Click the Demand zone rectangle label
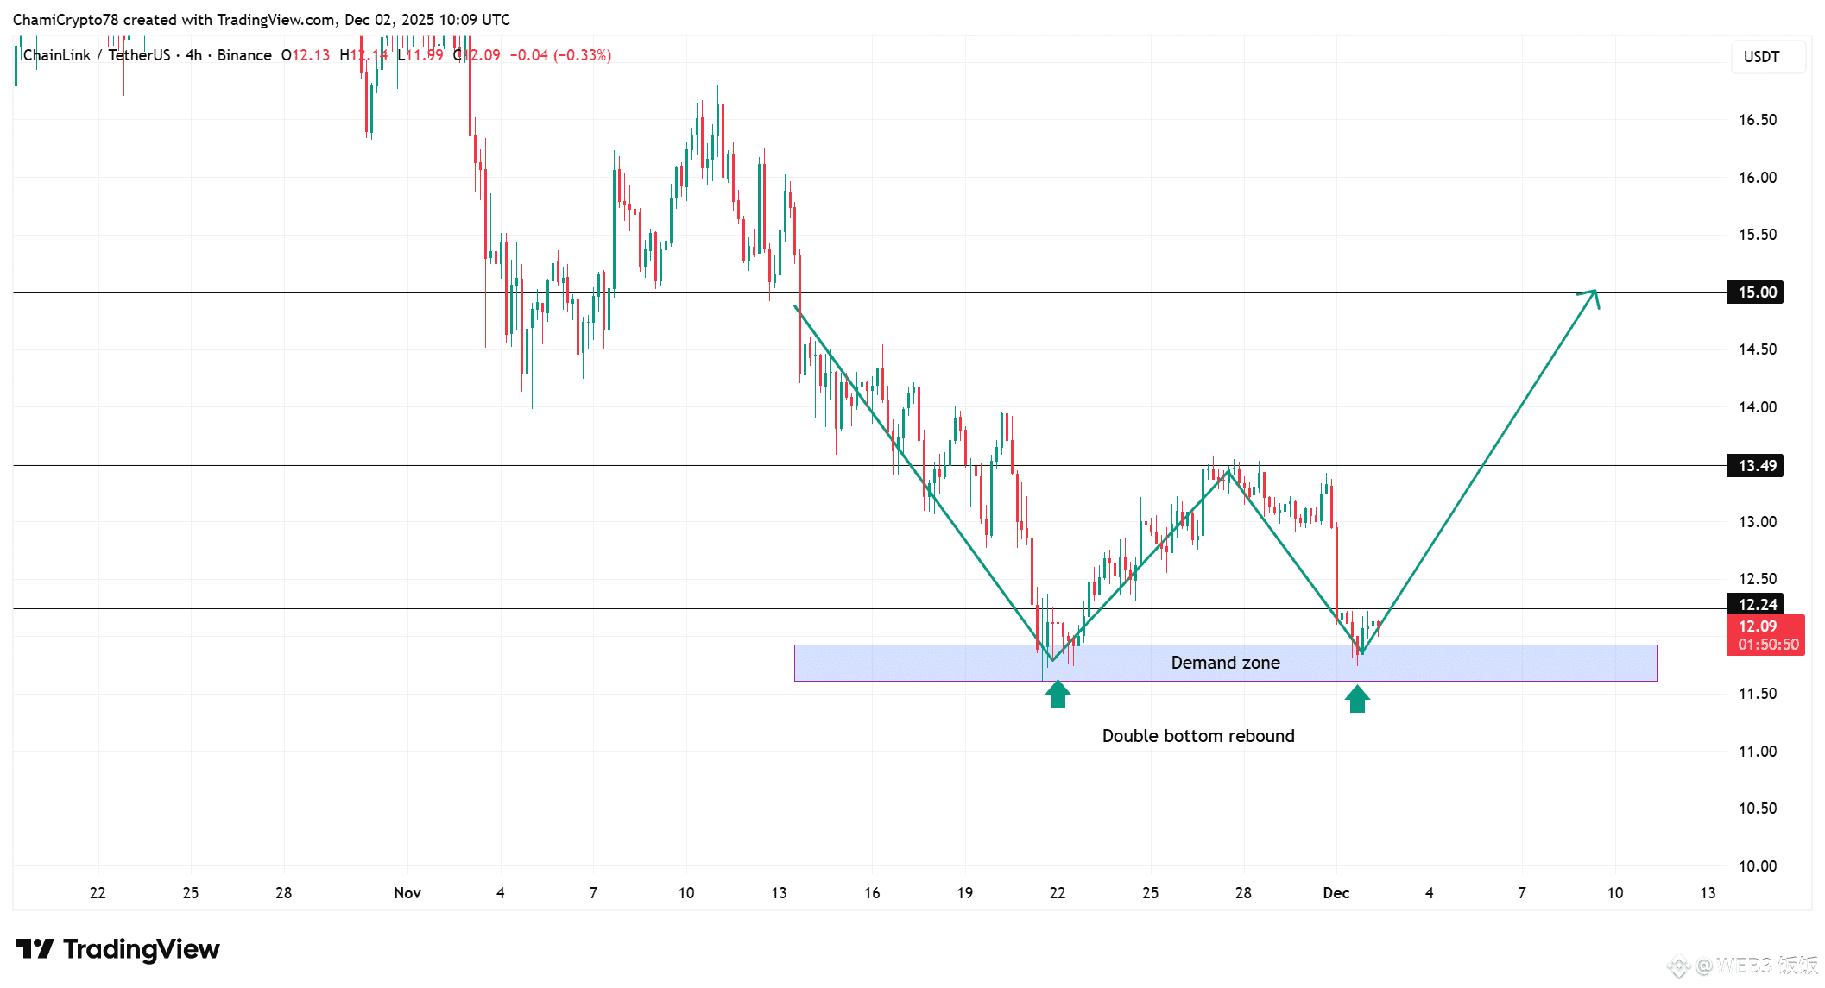The width and height of the screenshot is (1825, 988). click(x=1225, y=663)
